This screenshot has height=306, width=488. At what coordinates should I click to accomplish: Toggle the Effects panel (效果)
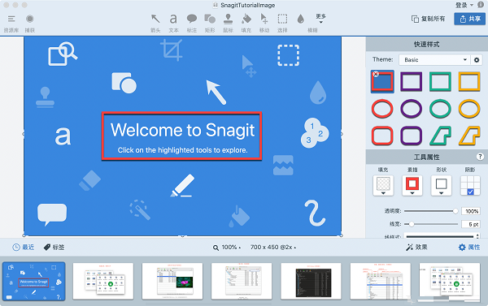(416, 248)
